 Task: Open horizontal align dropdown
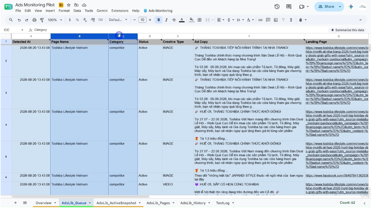221,20
